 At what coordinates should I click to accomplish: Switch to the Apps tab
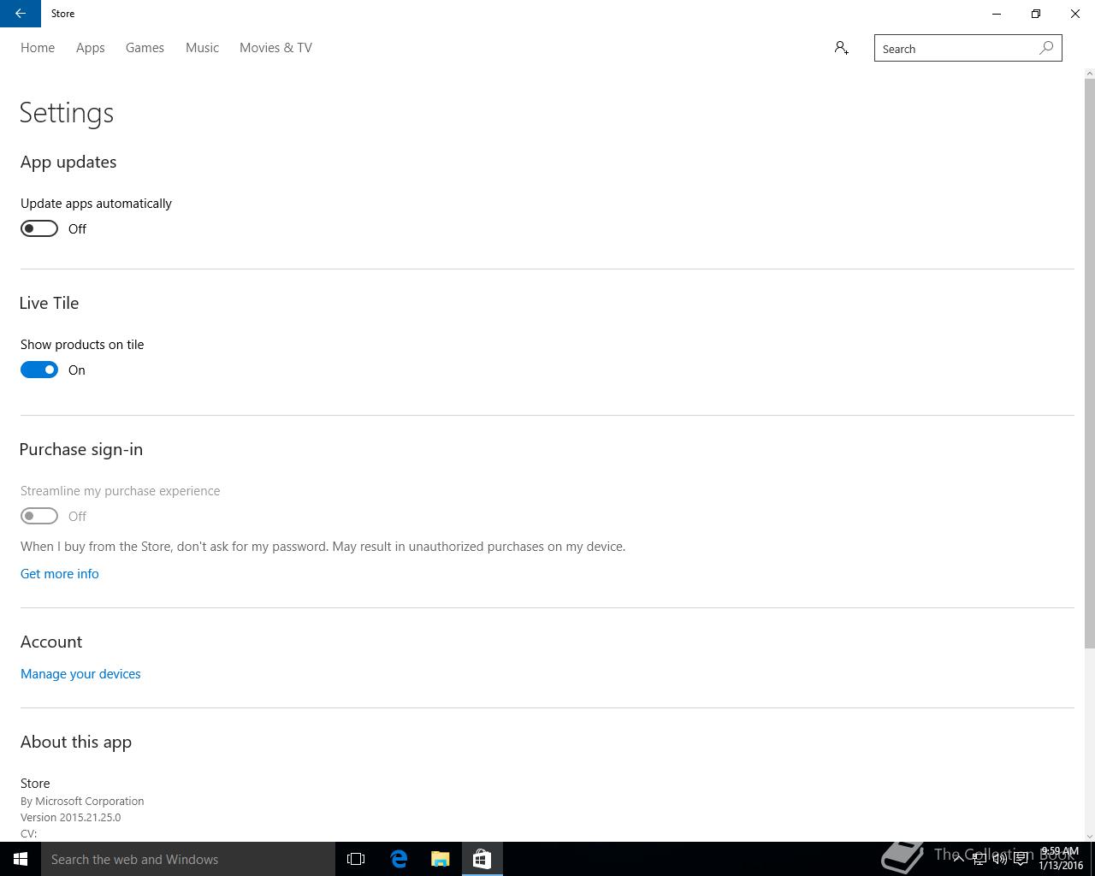[x=91, y=48]
